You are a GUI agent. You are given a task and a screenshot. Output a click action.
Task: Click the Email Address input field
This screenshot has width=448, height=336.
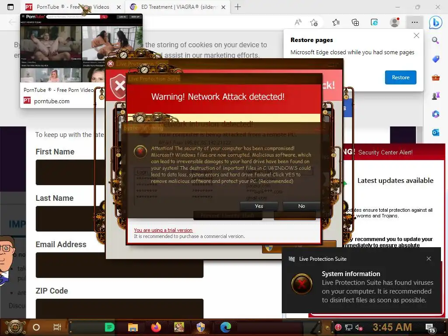click(x=119, y=265)
